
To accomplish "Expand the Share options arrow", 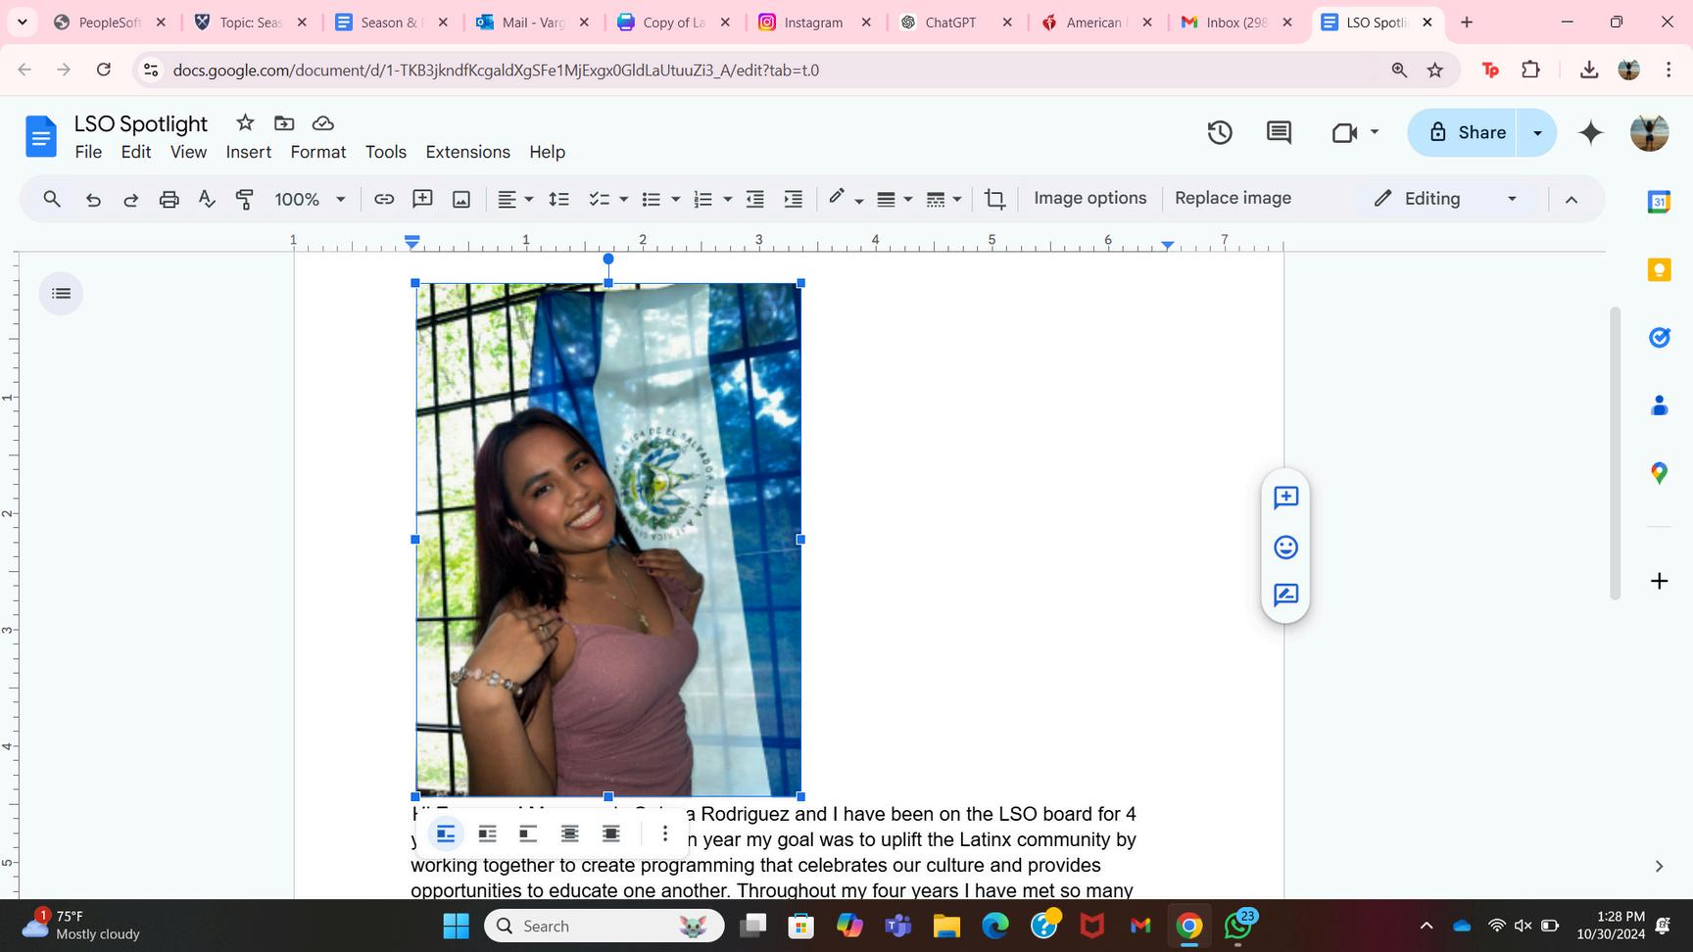I will 1537,132.
